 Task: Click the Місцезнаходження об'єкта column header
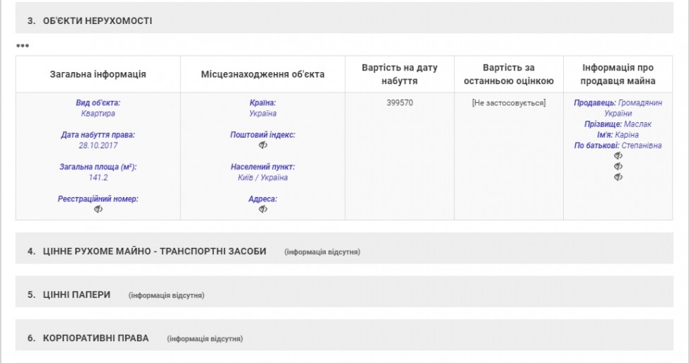pos(262,74)
